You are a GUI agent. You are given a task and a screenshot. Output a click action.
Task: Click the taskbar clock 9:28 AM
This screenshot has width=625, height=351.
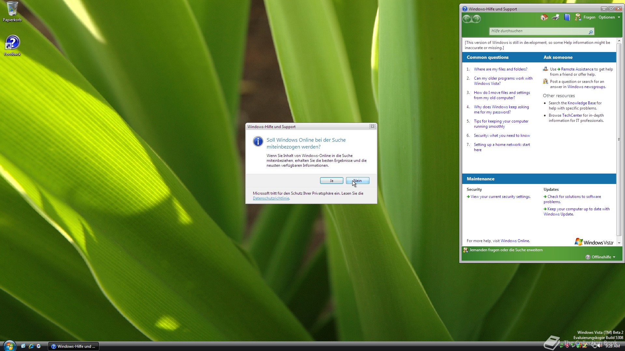tap(612, 346)
